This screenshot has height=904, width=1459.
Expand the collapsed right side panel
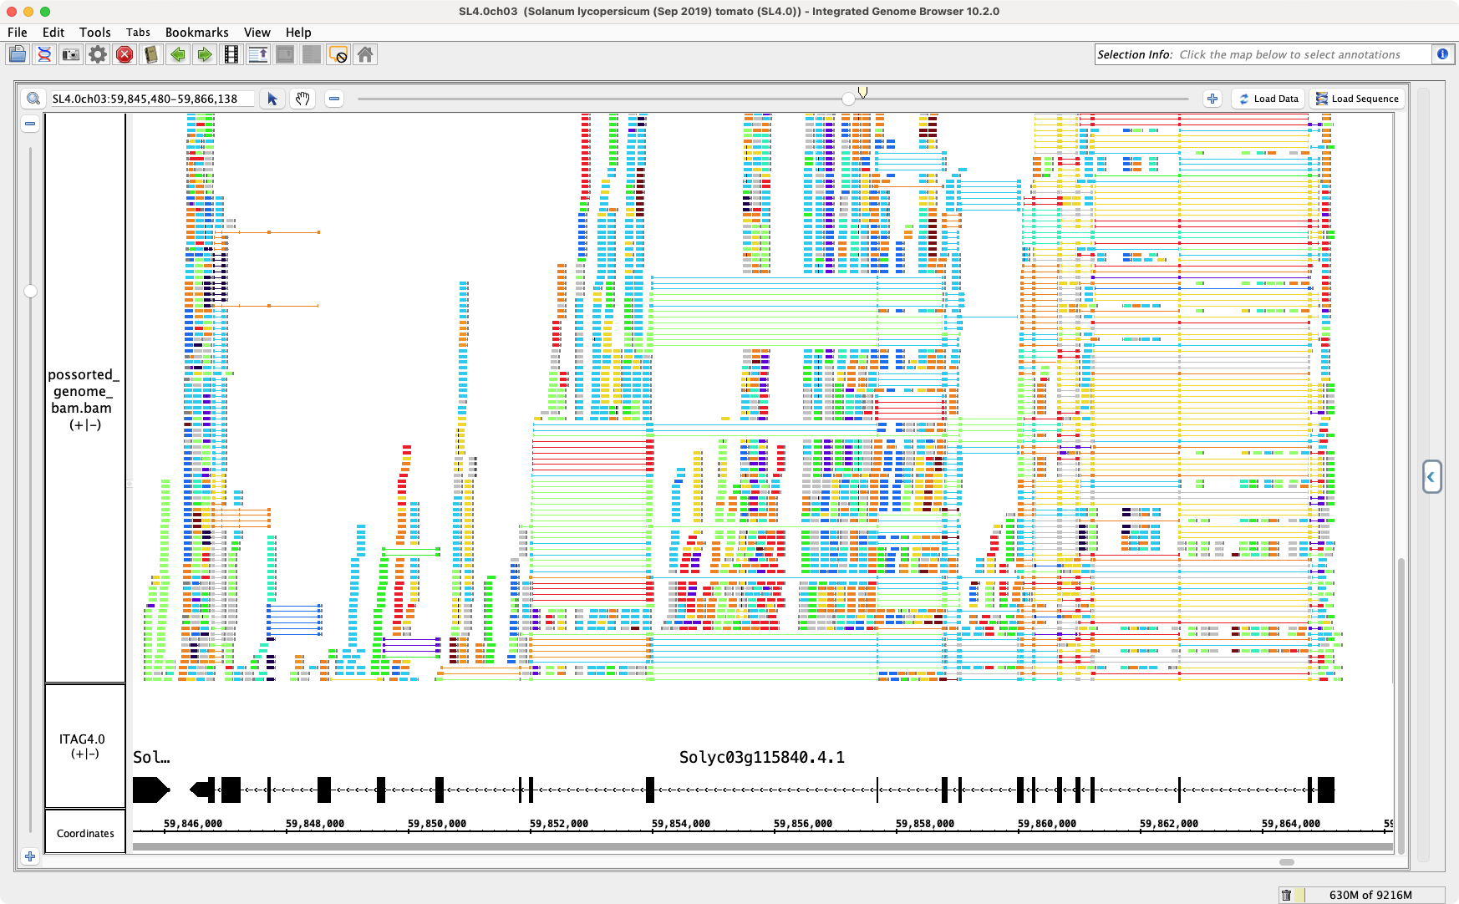click(1431, 477)
